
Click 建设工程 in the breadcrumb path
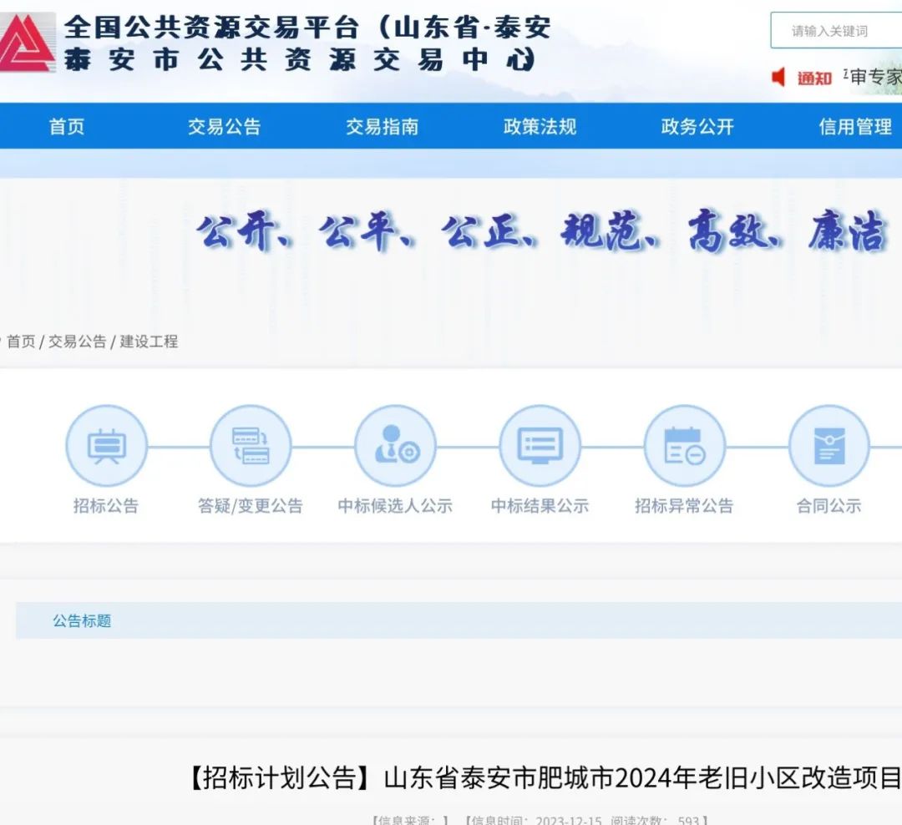149,342
